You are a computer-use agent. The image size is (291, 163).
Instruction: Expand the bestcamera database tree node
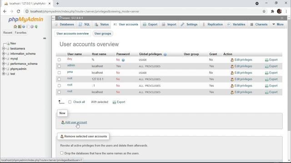pyautogui.click(x=3, y=48)
